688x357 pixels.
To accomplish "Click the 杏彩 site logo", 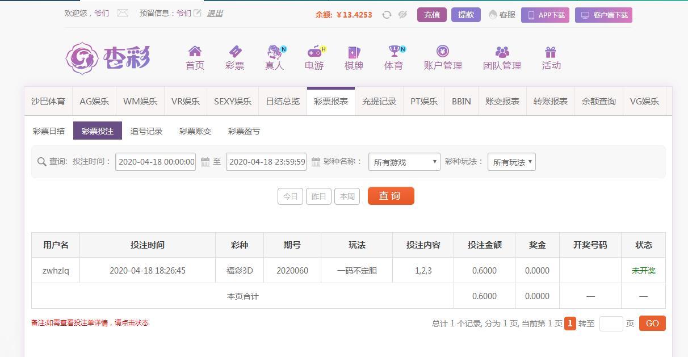I will (108, 58).
